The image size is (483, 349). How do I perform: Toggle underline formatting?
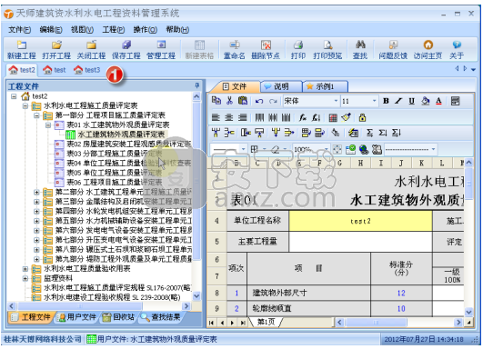point(411,101)
